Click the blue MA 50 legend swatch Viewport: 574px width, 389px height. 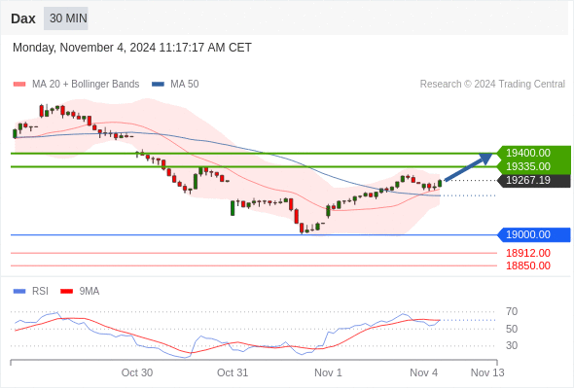(x=158, y=85)
